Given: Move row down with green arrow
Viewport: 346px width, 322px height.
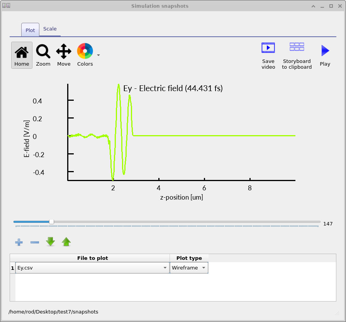Looking at the screenshot, I should coord(51,242).
